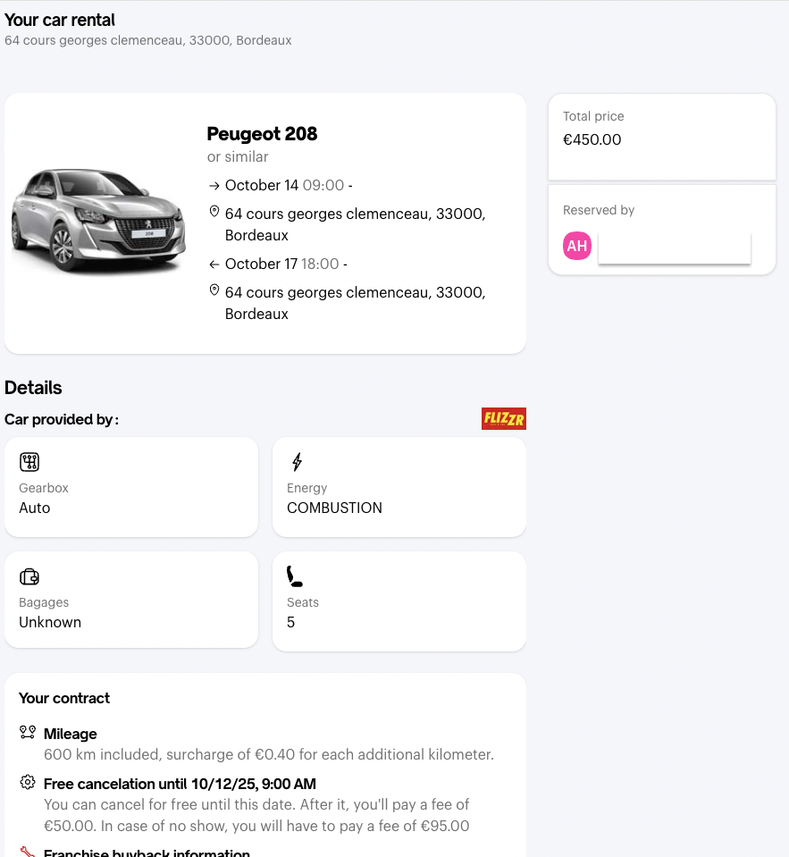Viewport: 789px width, 857px height.
Task: Click the mileage route icon
Action: point(28,733)
